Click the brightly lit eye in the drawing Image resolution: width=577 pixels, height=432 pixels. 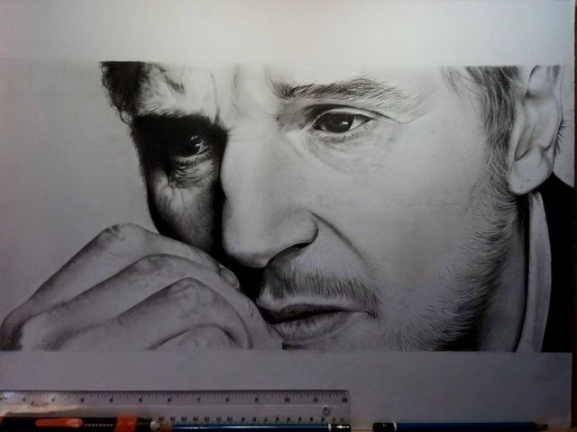click(341, 122)
